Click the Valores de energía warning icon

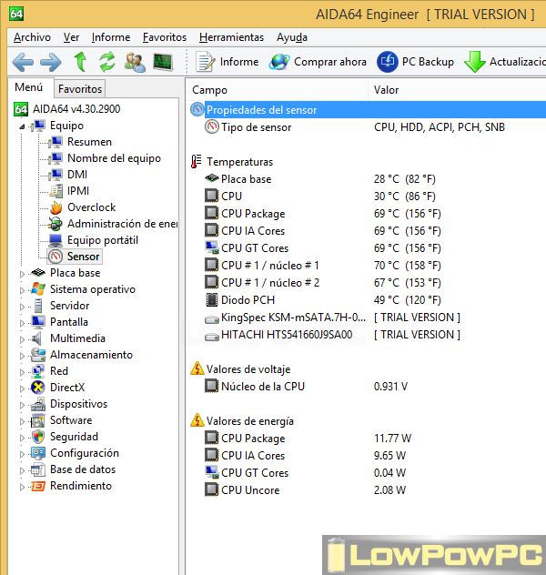[x=197, y=420]
